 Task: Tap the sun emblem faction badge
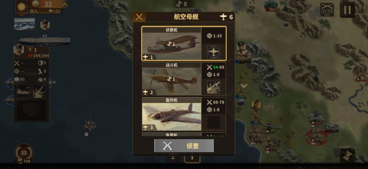click(21, 7)
